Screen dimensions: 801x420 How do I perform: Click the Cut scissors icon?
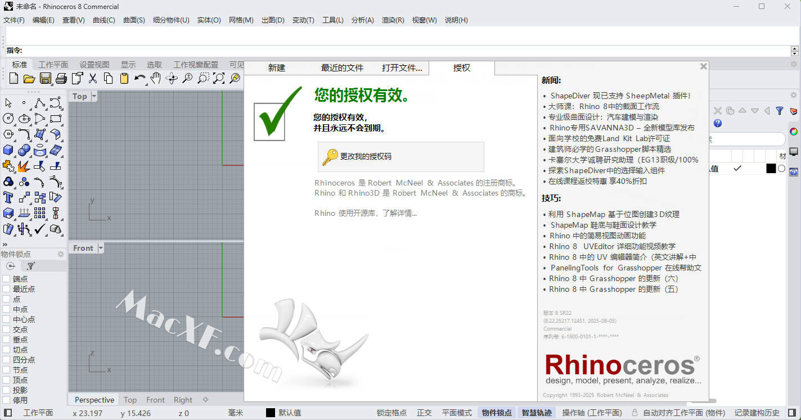pyautogui.click(x=93, y=78)
